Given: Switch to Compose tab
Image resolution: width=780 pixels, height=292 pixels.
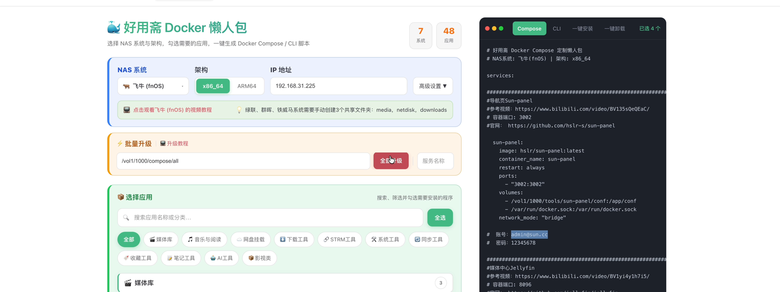Looking at the screenshot, I should click(x=529, y=29).
